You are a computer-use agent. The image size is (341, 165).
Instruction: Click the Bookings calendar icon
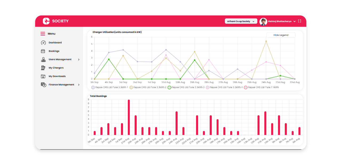click(x=43, y=51)
